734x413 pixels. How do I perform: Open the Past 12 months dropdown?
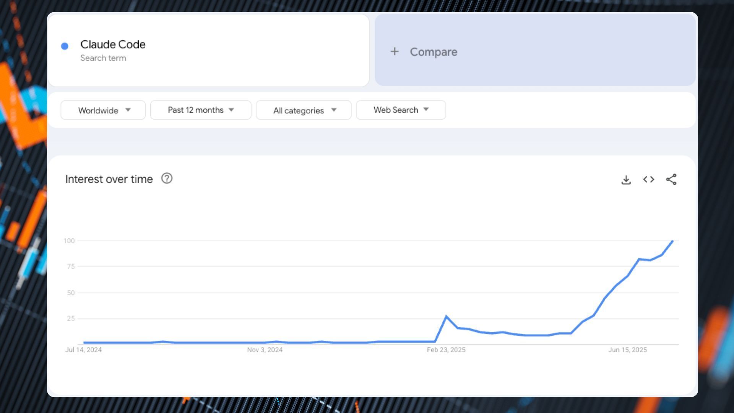pos(201,110)
